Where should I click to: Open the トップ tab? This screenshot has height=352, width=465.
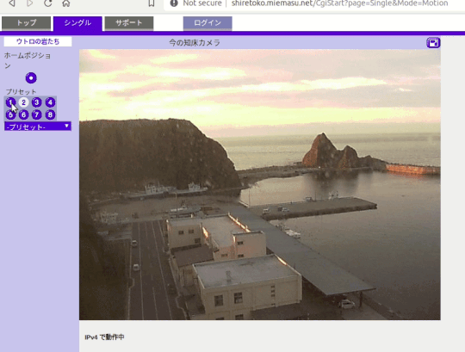pos(27,23)
